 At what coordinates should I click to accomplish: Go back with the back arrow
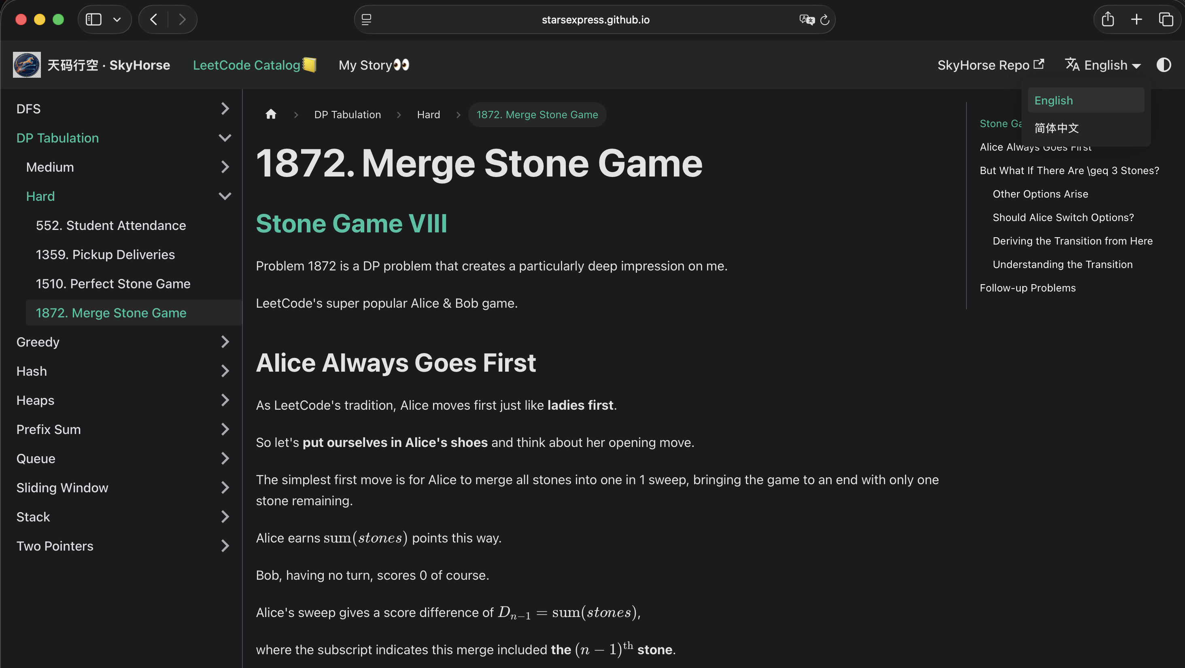154,19
